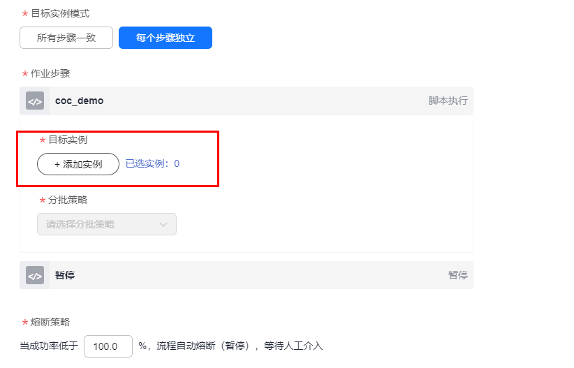Click the red asterisk before 熔断策略
Image resolution: width=574 pixels, height=368 pixels.
(25, 322)
